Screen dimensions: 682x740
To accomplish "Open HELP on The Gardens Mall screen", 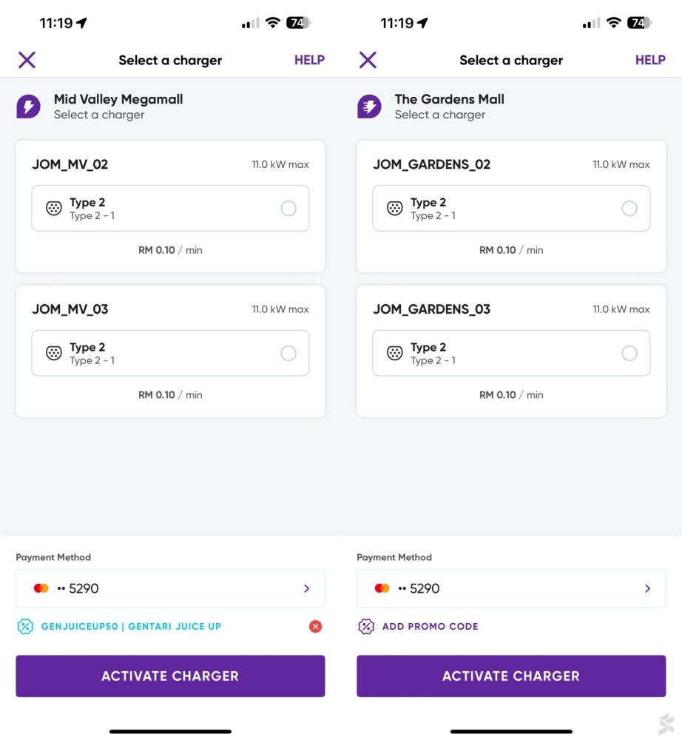I will click(650, 60).
